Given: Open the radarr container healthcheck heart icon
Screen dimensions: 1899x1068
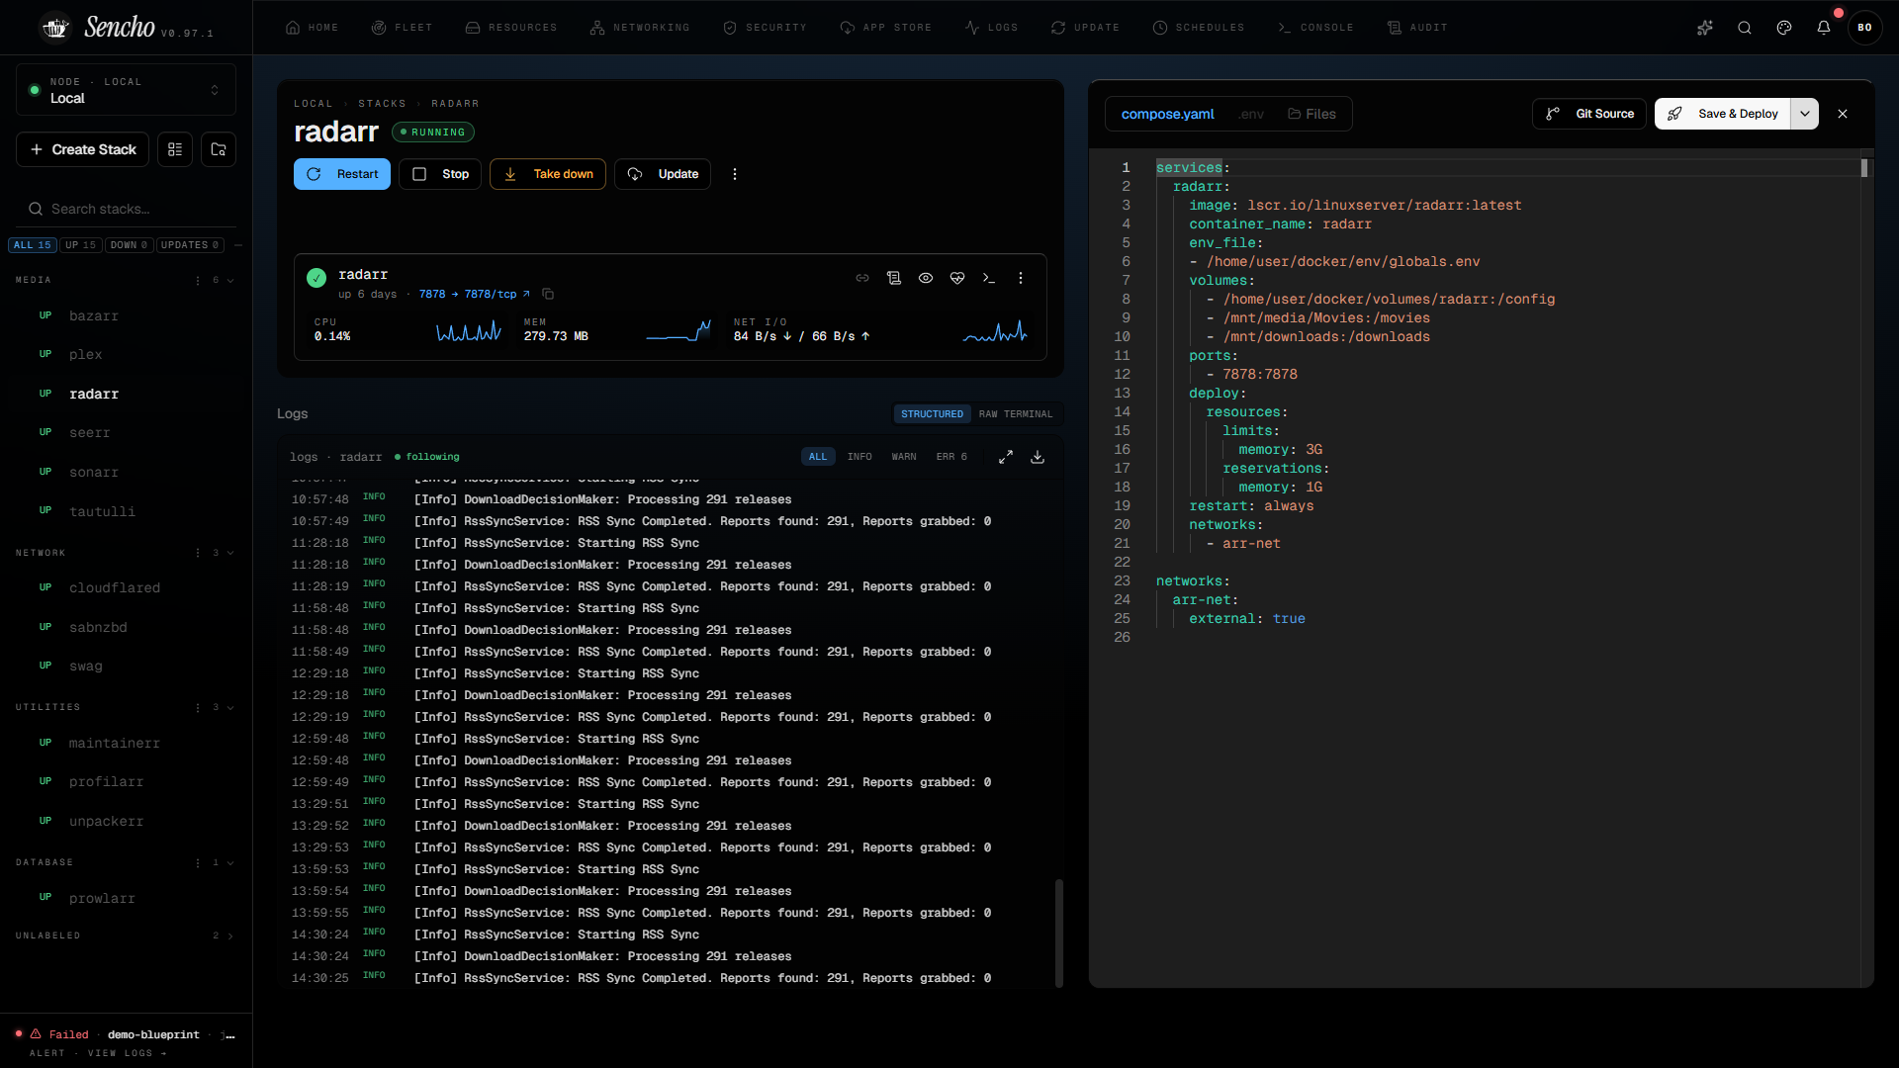Looking at the screenshot, I should tap(957, 278).
